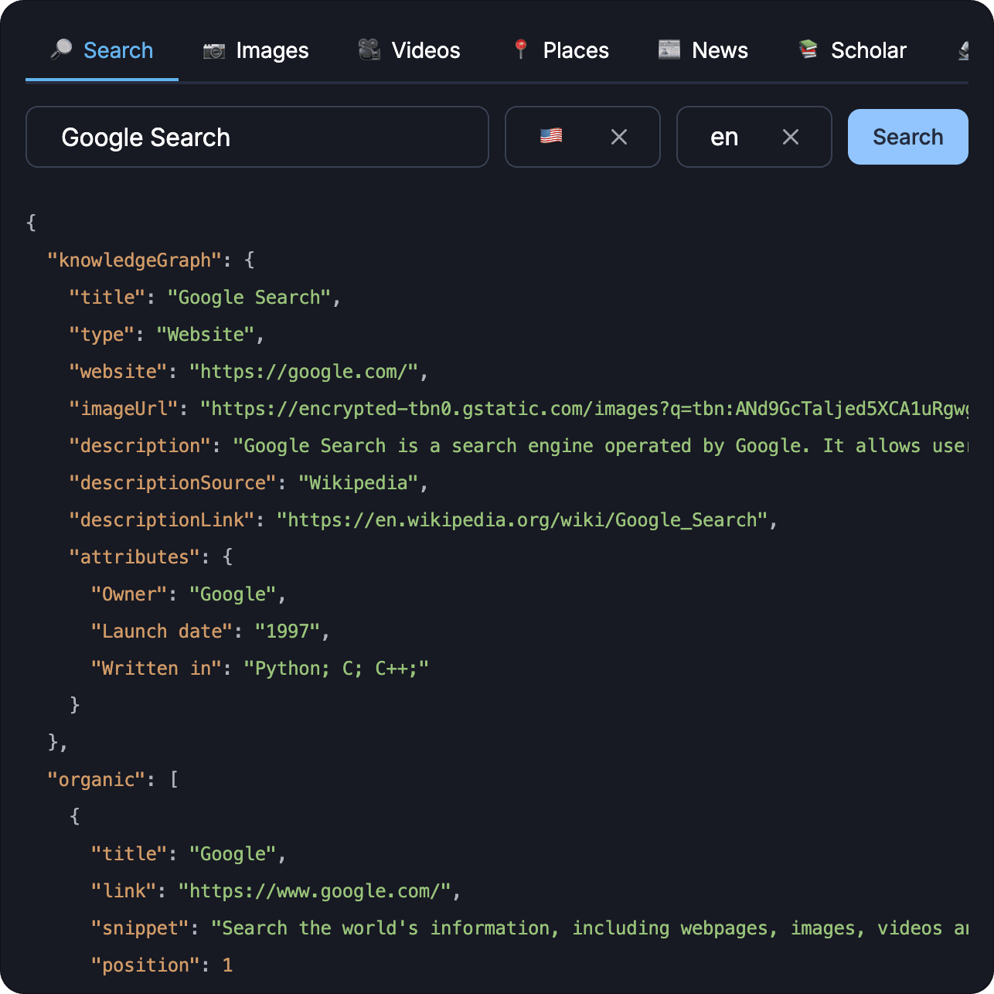Open the Images tab

(256, 50)
